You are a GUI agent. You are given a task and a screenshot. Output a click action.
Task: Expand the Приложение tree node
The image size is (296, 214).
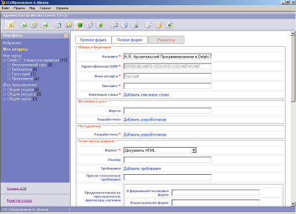(9, 78)
